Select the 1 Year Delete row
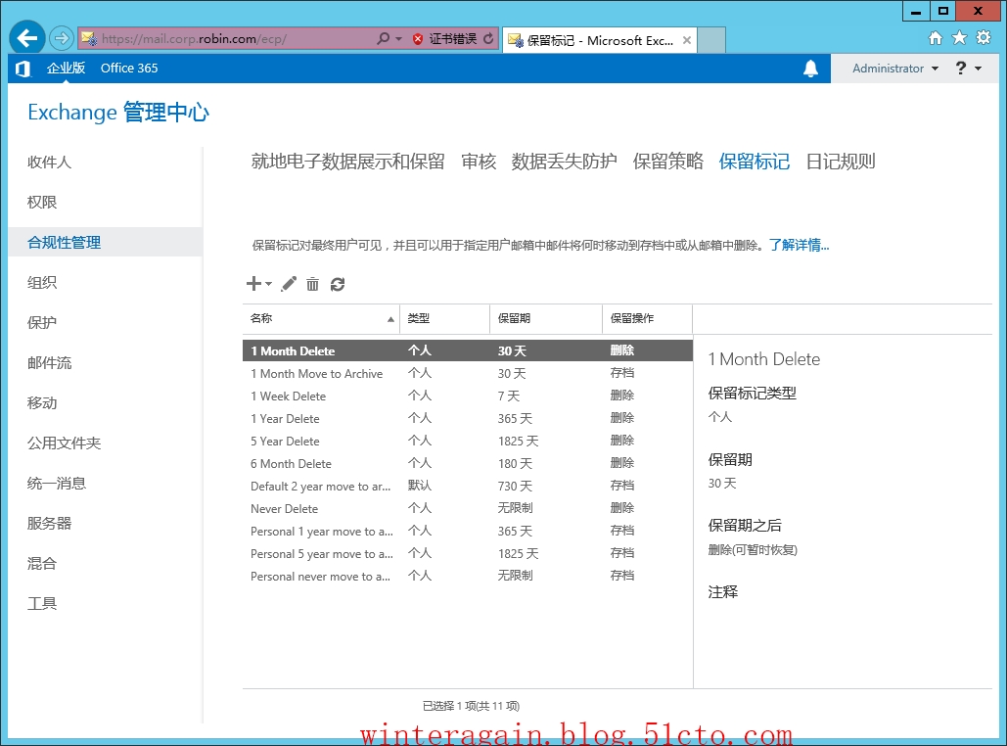The width and height of the screenshot is (1007, 746). [468, 418]
